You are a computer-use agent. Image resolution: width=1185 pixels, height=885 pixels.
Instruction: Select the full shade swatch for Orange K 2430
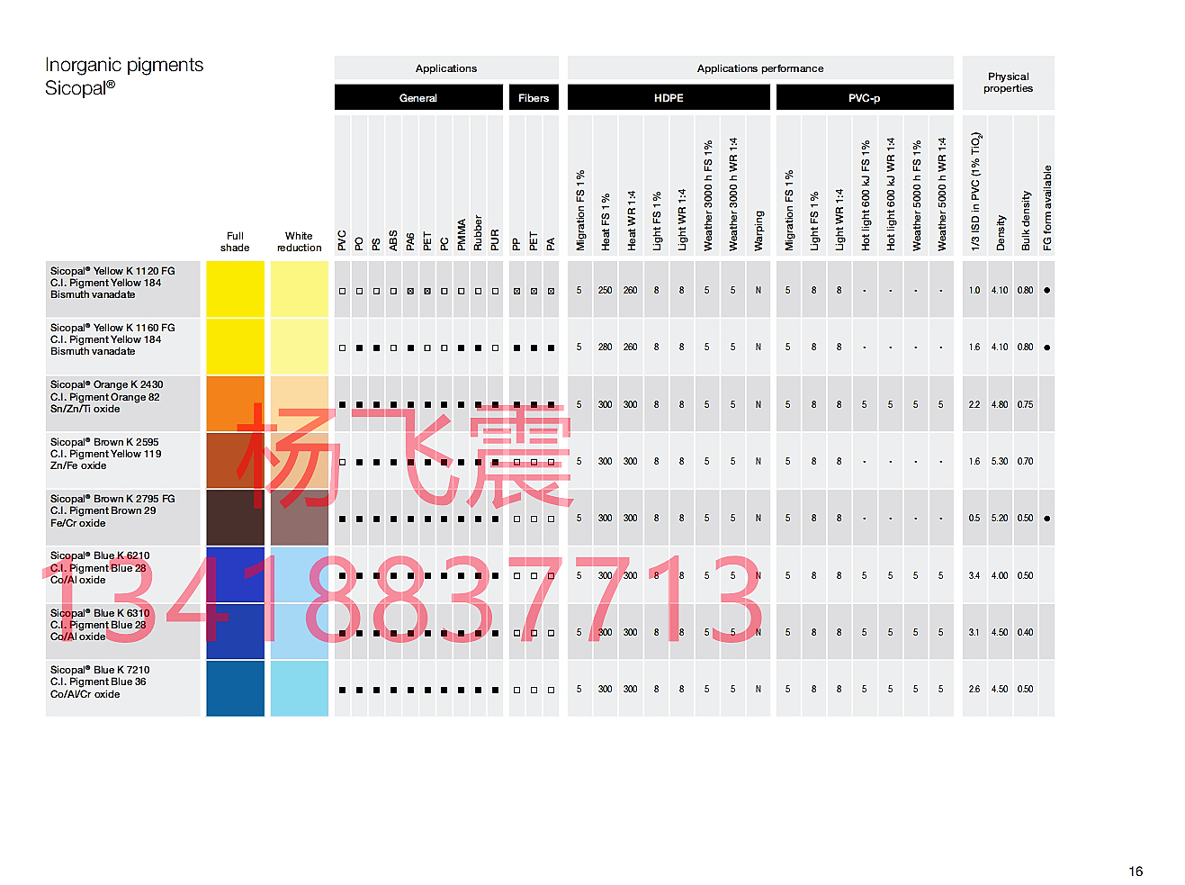[235, 403]
